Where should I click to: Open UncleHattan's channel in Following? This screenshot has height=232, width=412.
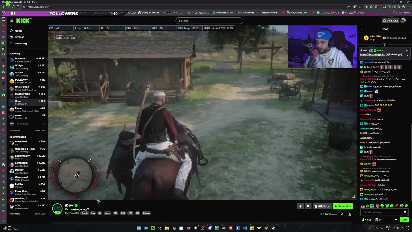click(x=27, y=88)
